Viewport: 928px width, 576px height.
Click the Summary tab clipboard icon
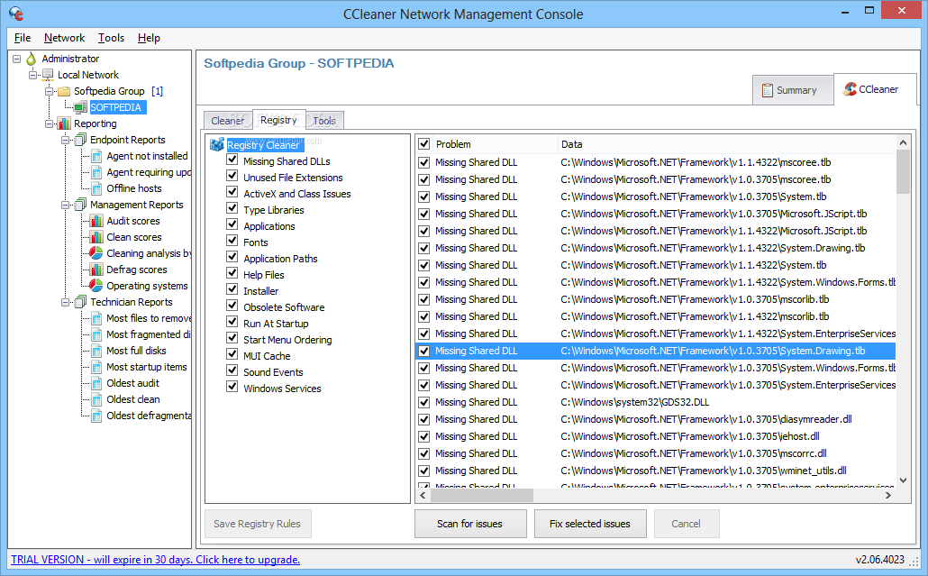point(767,90)
